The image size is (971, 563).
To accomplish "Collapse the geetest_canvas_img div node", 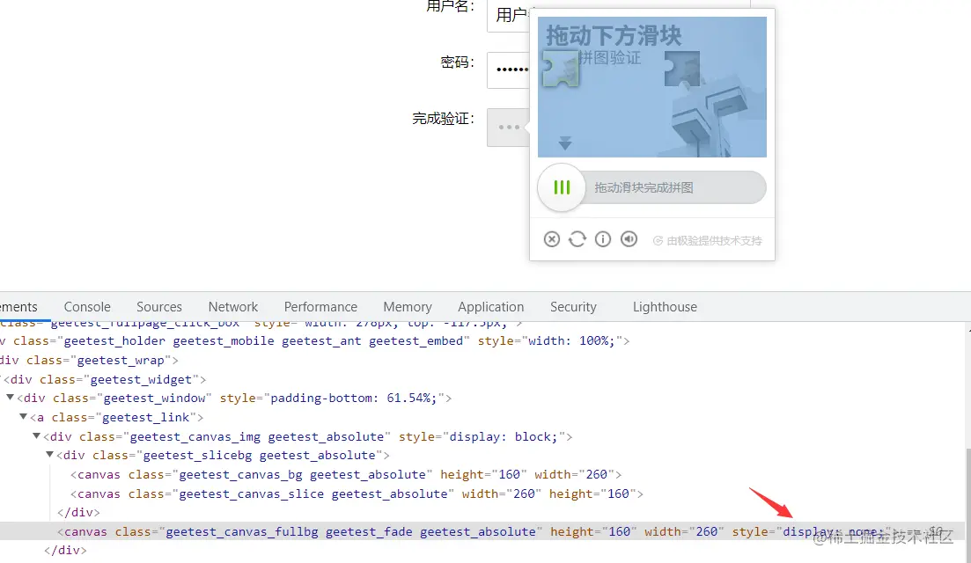I will pyautogui.click(x=36, y=435).
